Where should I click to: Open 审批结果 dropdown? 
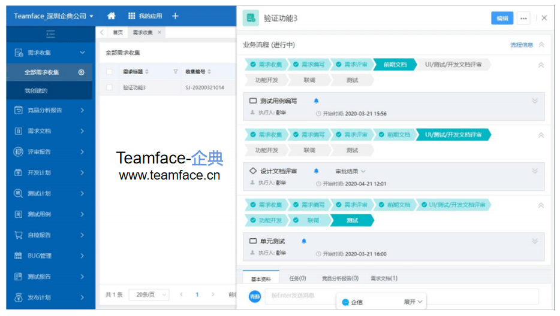[x=350, y=172]
